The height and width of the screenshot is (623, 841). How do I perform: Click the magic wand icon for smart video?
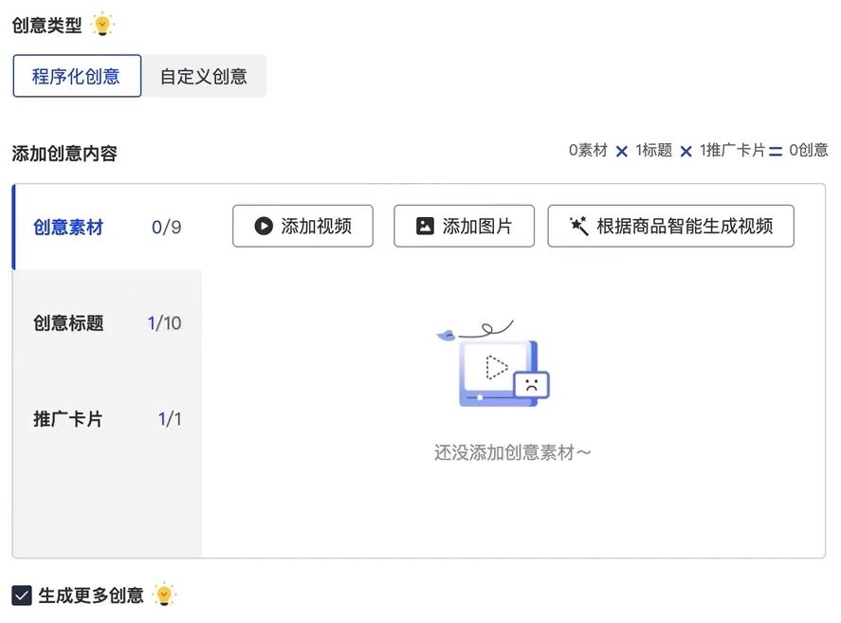[x=578, y=226]
